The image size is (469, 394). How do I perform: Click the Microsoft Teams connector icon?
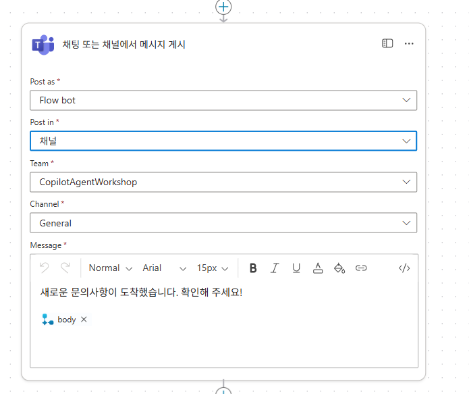point(43,45)
